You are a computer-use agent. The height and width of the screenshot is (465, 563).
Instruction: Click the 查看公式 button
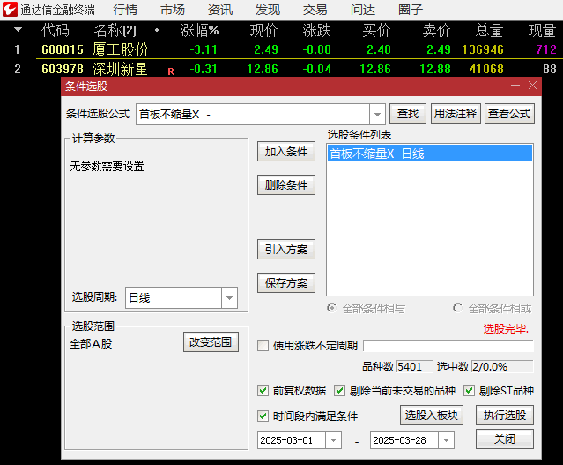(x=509, y=114)
